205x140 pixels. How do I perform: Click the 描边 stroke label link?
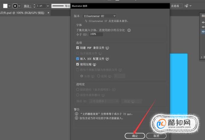tap(27, 6)
